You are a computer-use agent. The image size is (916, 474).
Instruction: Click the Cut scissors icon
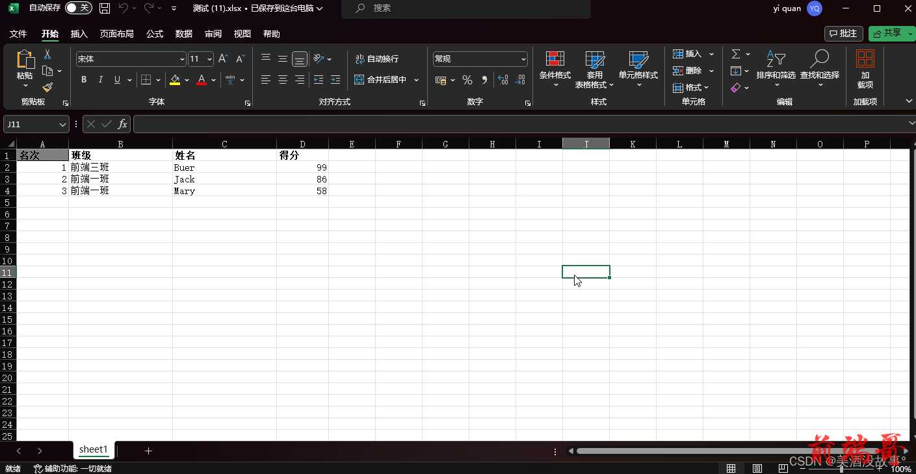click(x=47, y=55)
